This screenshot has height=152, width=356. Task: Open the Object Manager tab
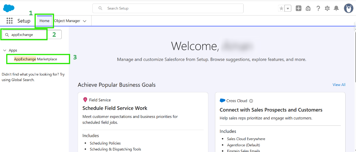click(x=67, y=21)
